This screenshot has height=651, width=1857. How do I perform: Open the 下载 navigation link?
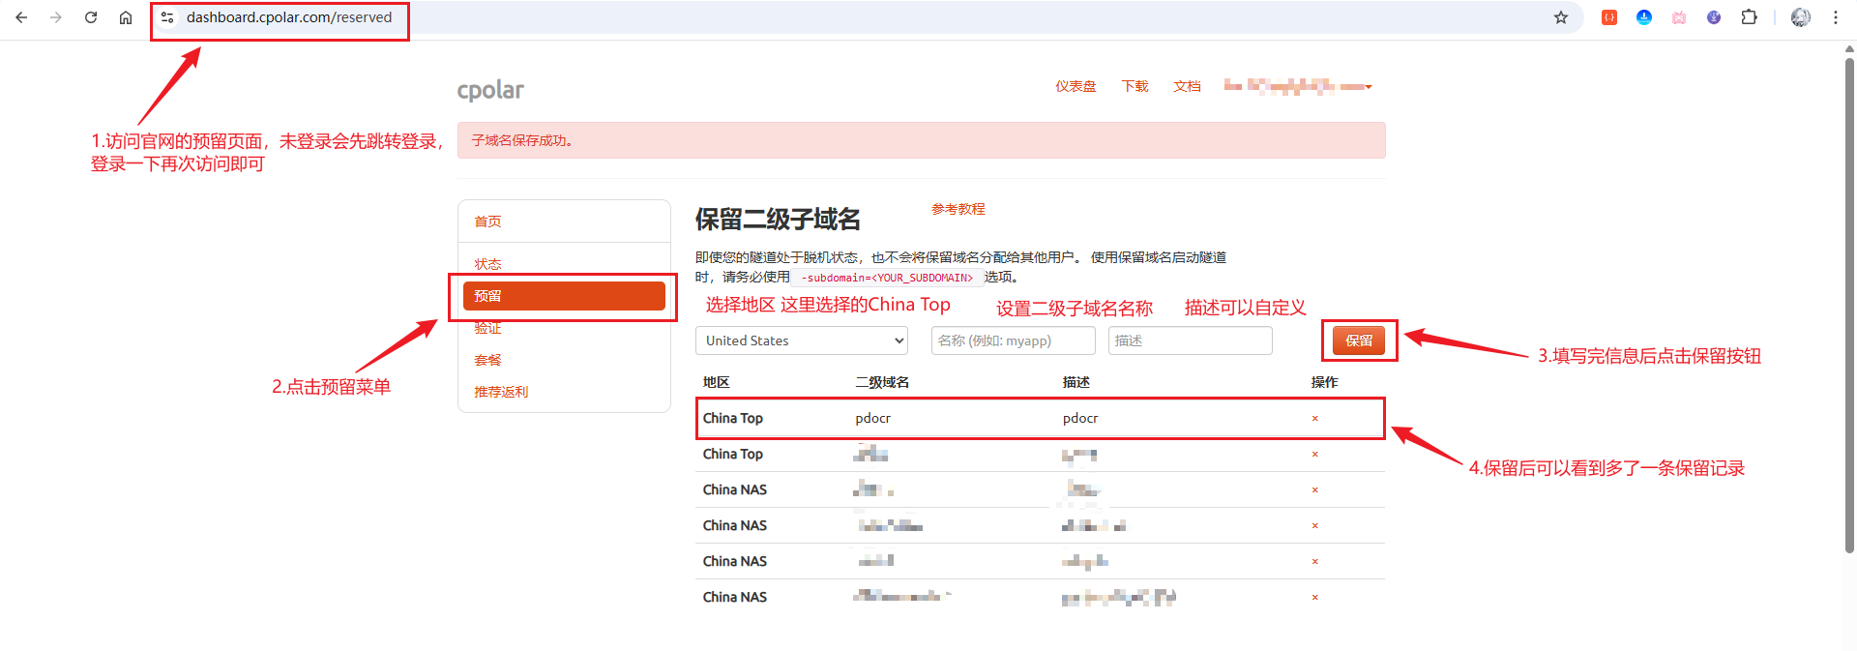pyautogui.click(x=1135, y=86)
